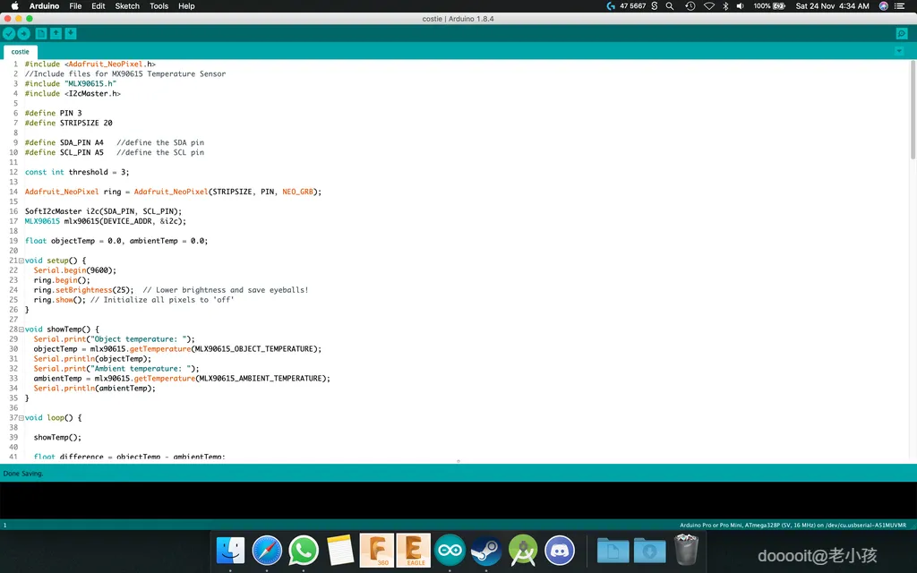Select the costie sketch tab
This screenshot has width=917, height=573.
click(20, 52)
